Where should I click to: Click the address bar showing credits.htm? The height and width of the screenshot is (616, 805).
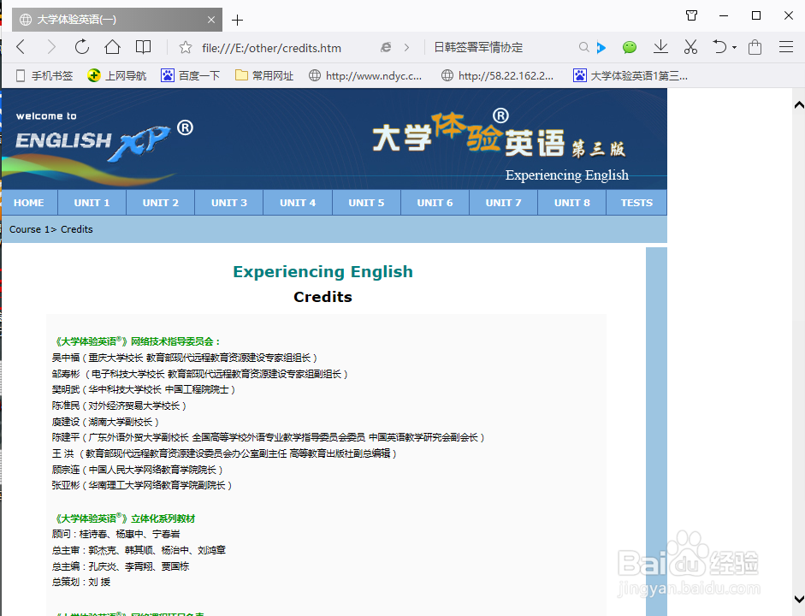click(271, 48)
